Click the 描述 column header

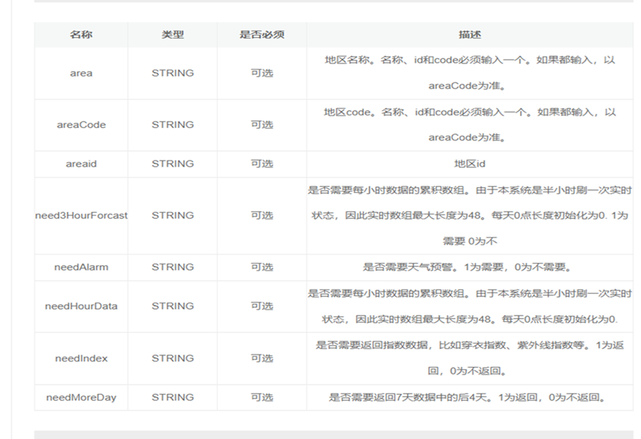469,35
